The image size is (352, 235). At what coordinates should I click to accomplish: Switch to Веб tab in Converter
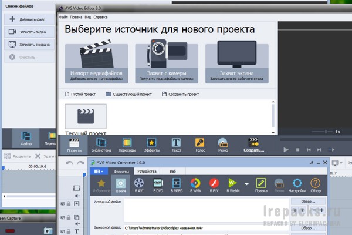pyautogui.click(x=173, y=172)
